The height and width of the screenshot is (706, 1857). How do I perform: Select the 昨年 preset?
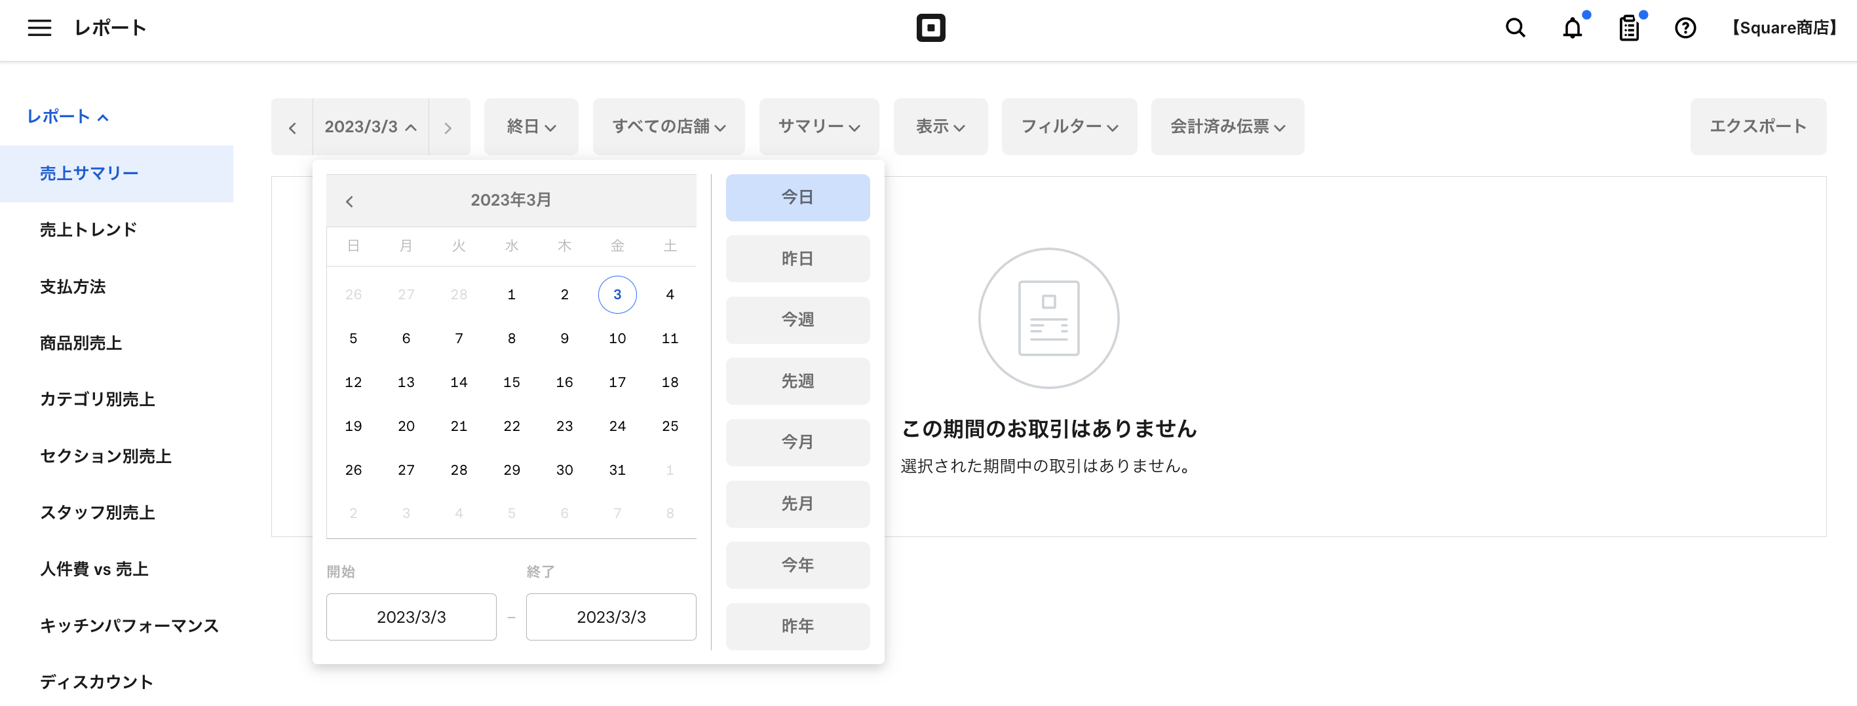click(797, 626)
